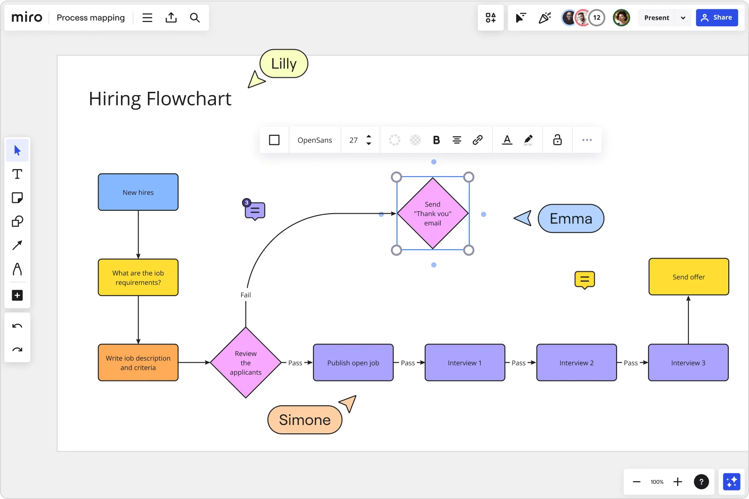This screenshot has height=499, width=749.
Task: Select the Shapes tool in sidebar
Action: coord(17,221)
